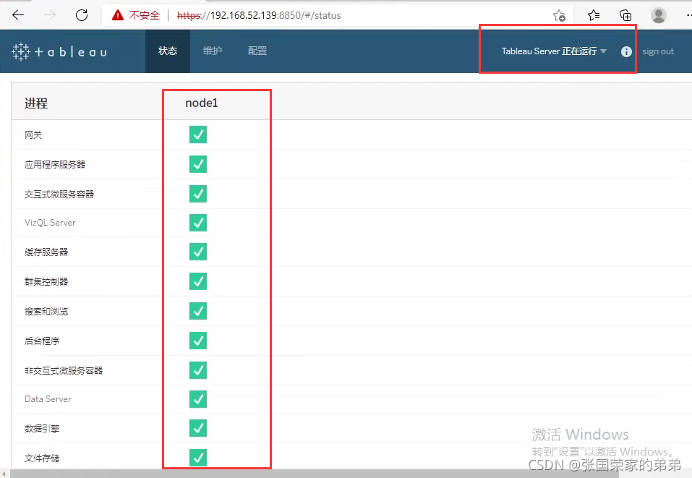692x478 pixels.
Task: Click the 网关 status checkmark
Action: (198, 135)
